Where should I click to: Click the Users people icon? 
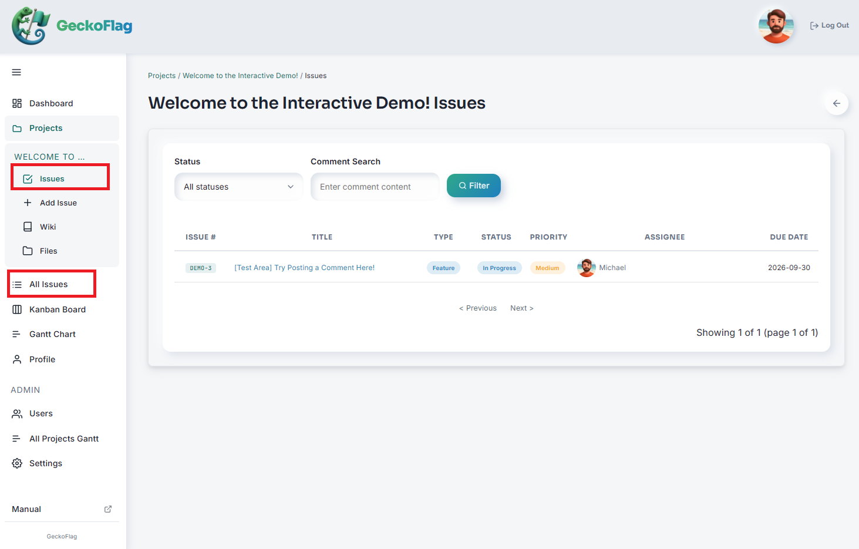(17, 413)
